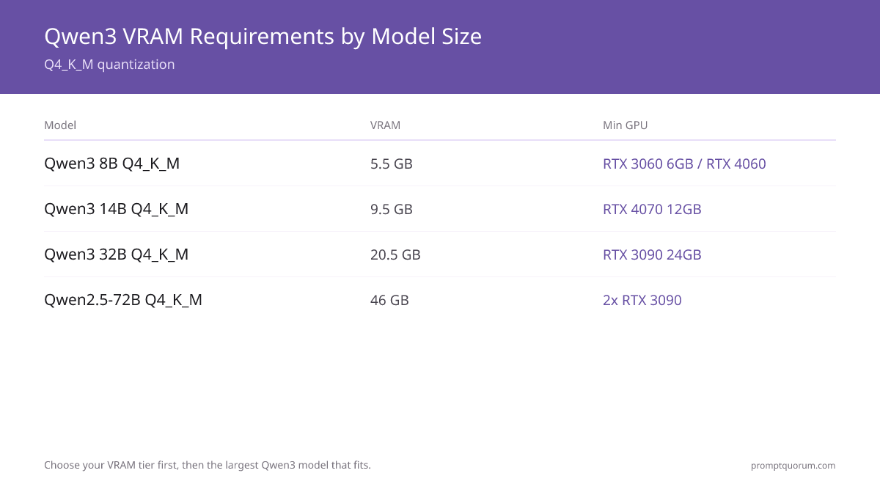The height and width of the screenshot is (495, 880).
Task: Click the 46 GB VRAM value
Action: [389, 300]
